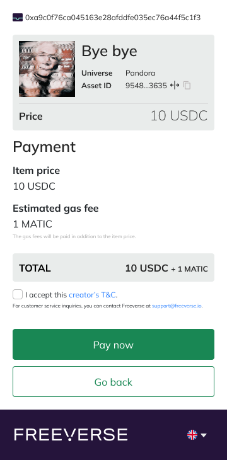The height and width of the screenshot is (460, 227).
Task: Click the 1 MATIC estimated gas fee
Action: pos(33,224)
